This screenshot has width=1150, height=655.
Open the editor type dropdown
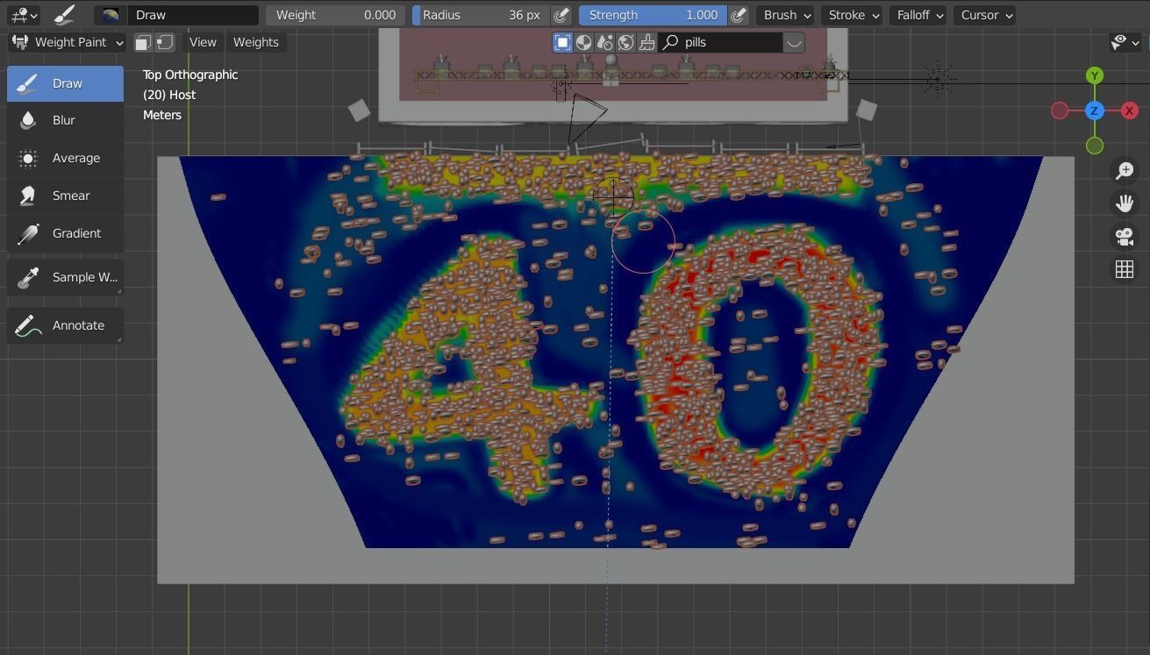(x=23, y=15)
